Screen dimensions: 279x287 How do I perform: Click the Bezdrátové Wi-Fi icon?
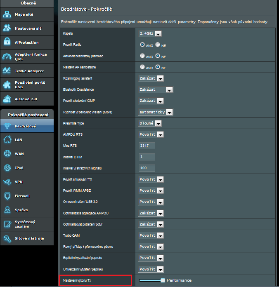(x=7, y=126)
